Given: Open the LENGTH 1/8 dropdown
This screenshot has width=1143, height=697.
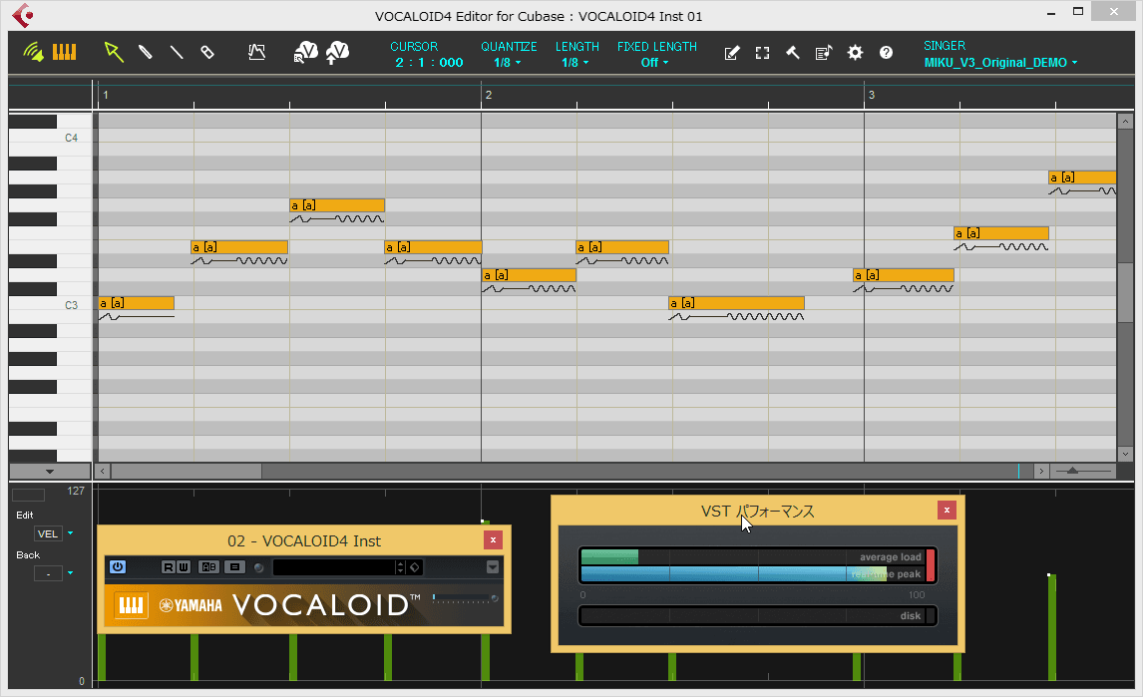Looking at the screenshot, I should pos(575,63).
